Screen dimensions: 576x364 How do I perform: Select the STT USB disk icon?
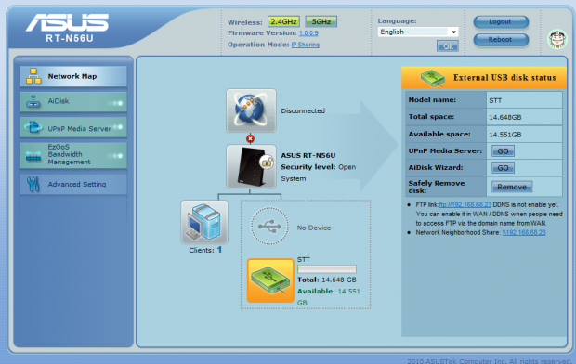click(270, 280)
